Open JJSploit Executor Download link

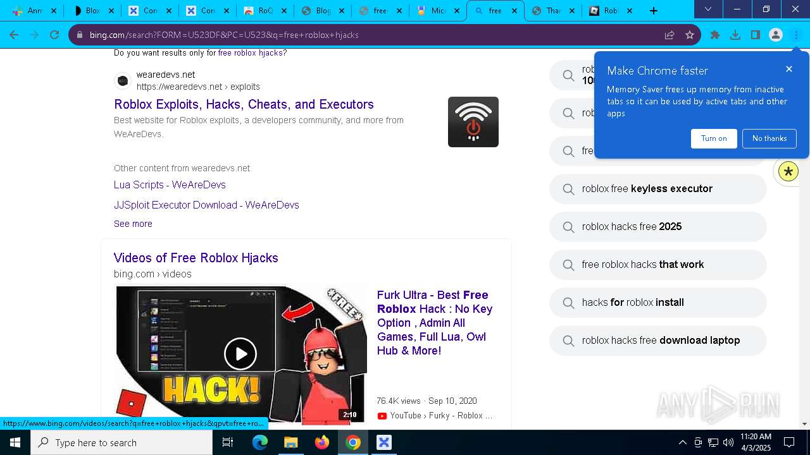tap(206, 205)
